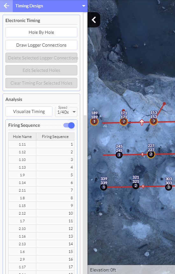Click Clear Timing For Selected Holes

click(41, 83)
